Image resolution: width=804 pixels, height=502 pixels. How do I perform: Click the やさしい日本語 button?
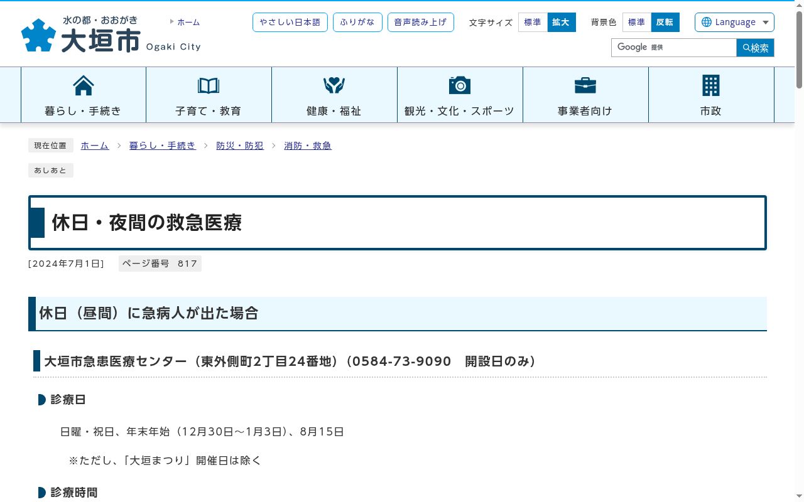point(290,22)
